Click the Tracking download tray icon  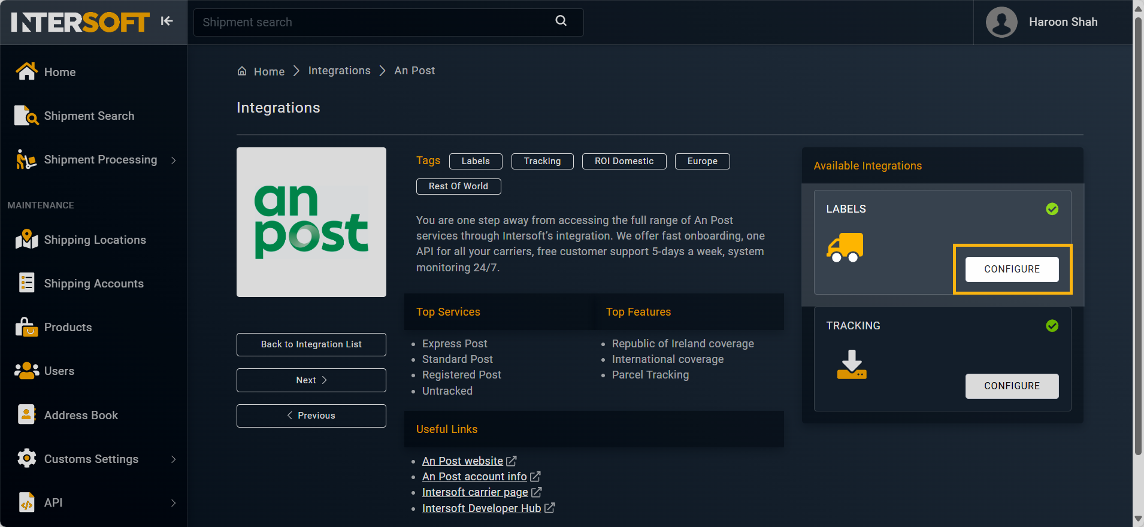[852, 365]
